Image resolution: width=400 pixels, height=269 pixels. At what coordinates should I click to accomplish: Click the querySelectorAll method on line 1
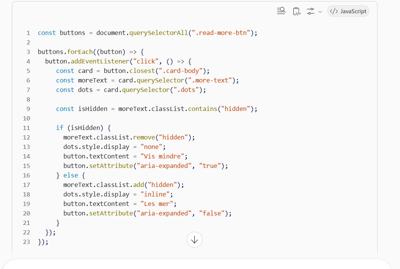[158, 33]
